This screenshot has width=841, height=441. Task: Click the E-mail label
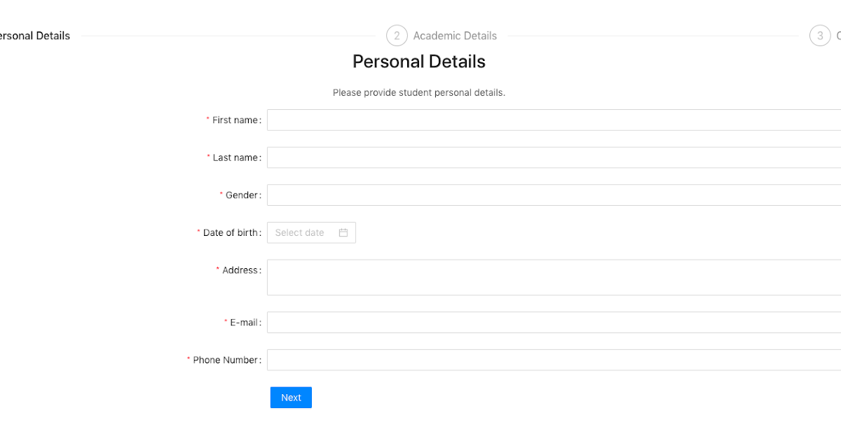pos(244,323)
